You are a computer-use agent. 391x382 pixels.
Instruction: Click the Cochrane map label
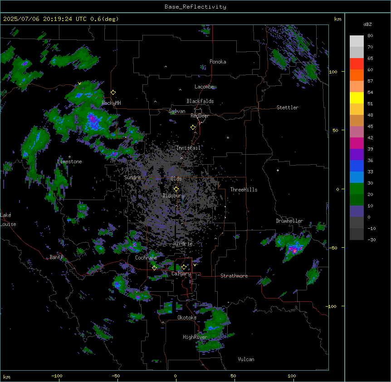click(x=146, y=258)
